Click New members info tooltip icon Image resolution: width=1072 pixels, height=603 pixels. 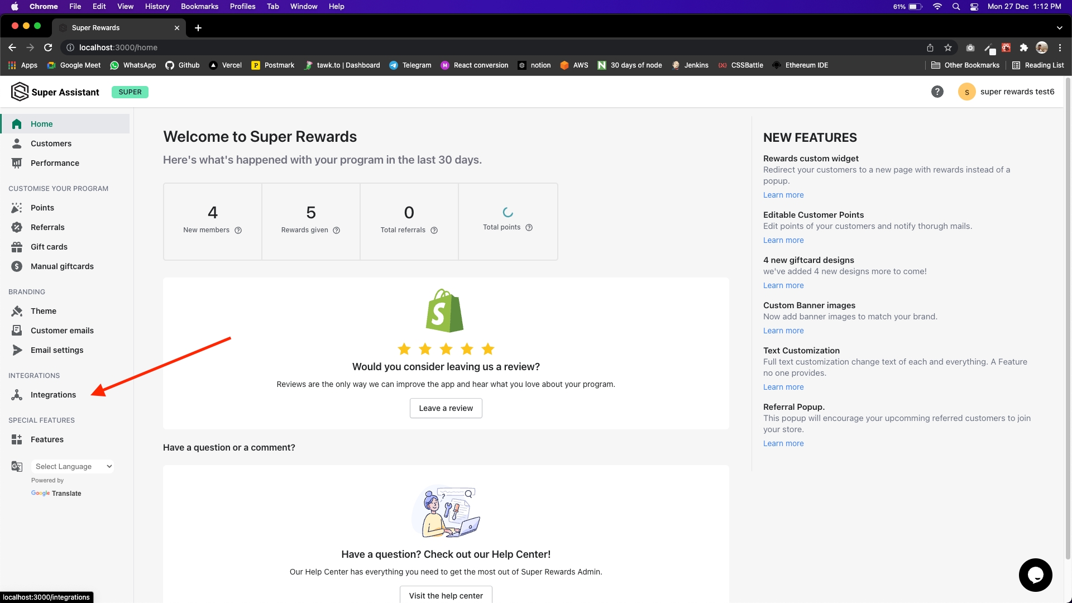pos(238,230)
